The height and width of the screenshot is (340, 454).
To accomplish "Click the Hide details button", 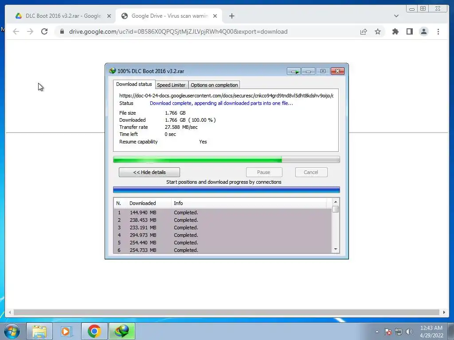I will click(x=149, y=172).
